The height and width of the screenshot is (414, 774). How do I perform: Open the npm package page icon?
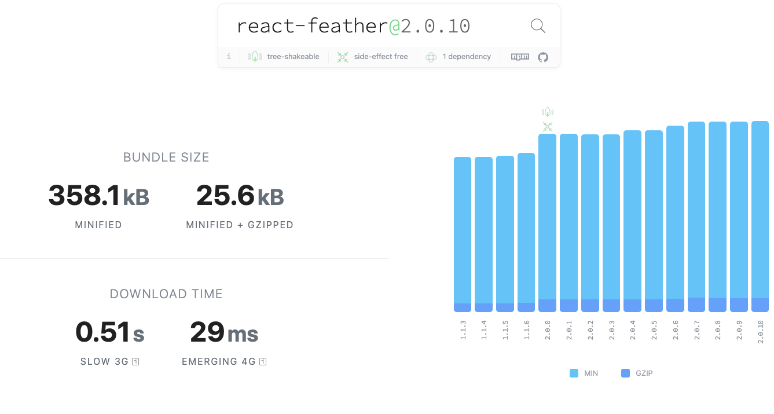pos(520,57)
